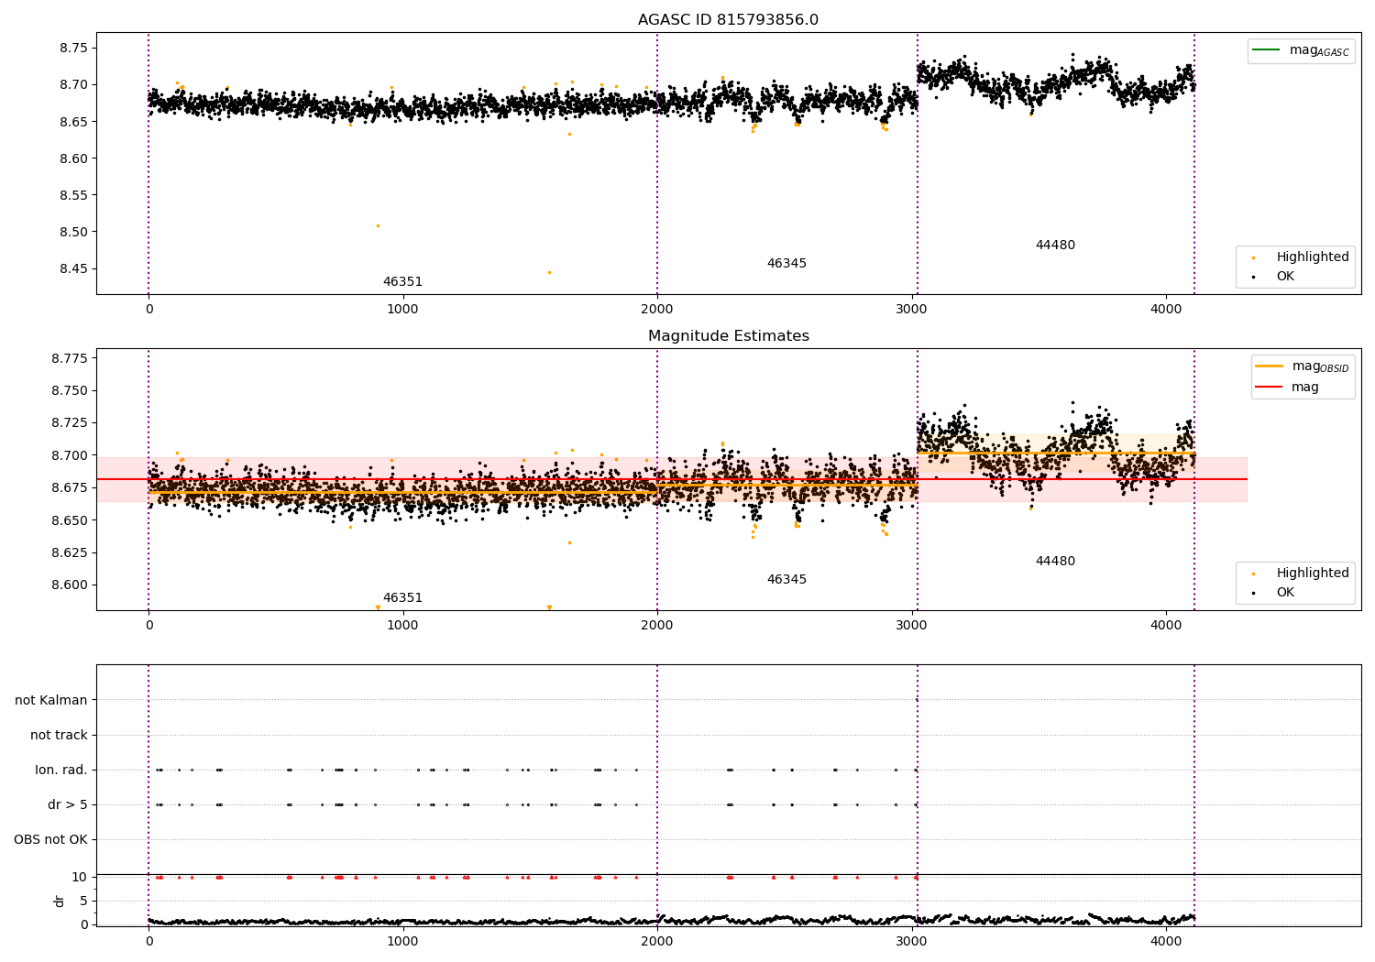Click the '8.775' y-tick in the middle plot
The height and width of the screenshot is (962, 1375).
pyautogui.click(x=69, y=358)
